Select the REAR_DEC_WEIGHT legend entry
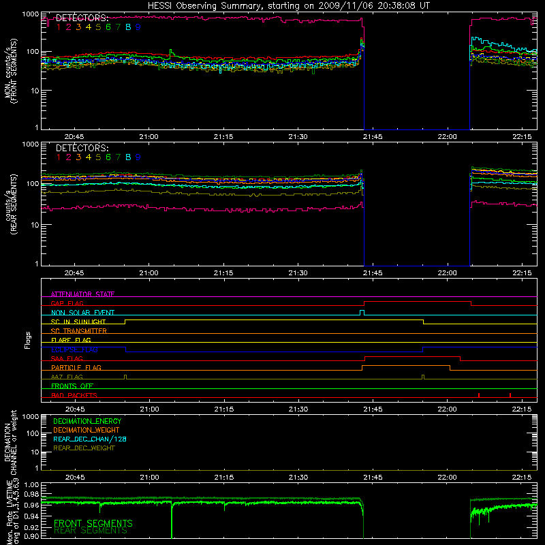The width and height of the screenshot is (545, 545). 84,448
